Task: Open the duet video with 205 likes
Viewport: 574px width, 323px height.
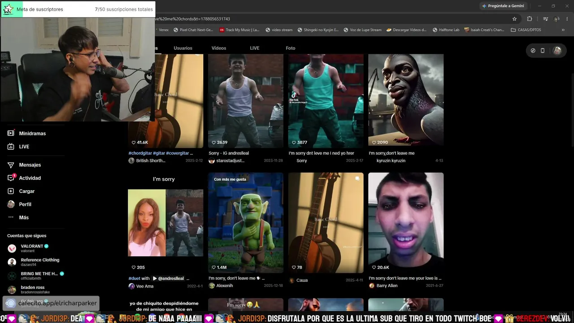Action: click(165, 223)
